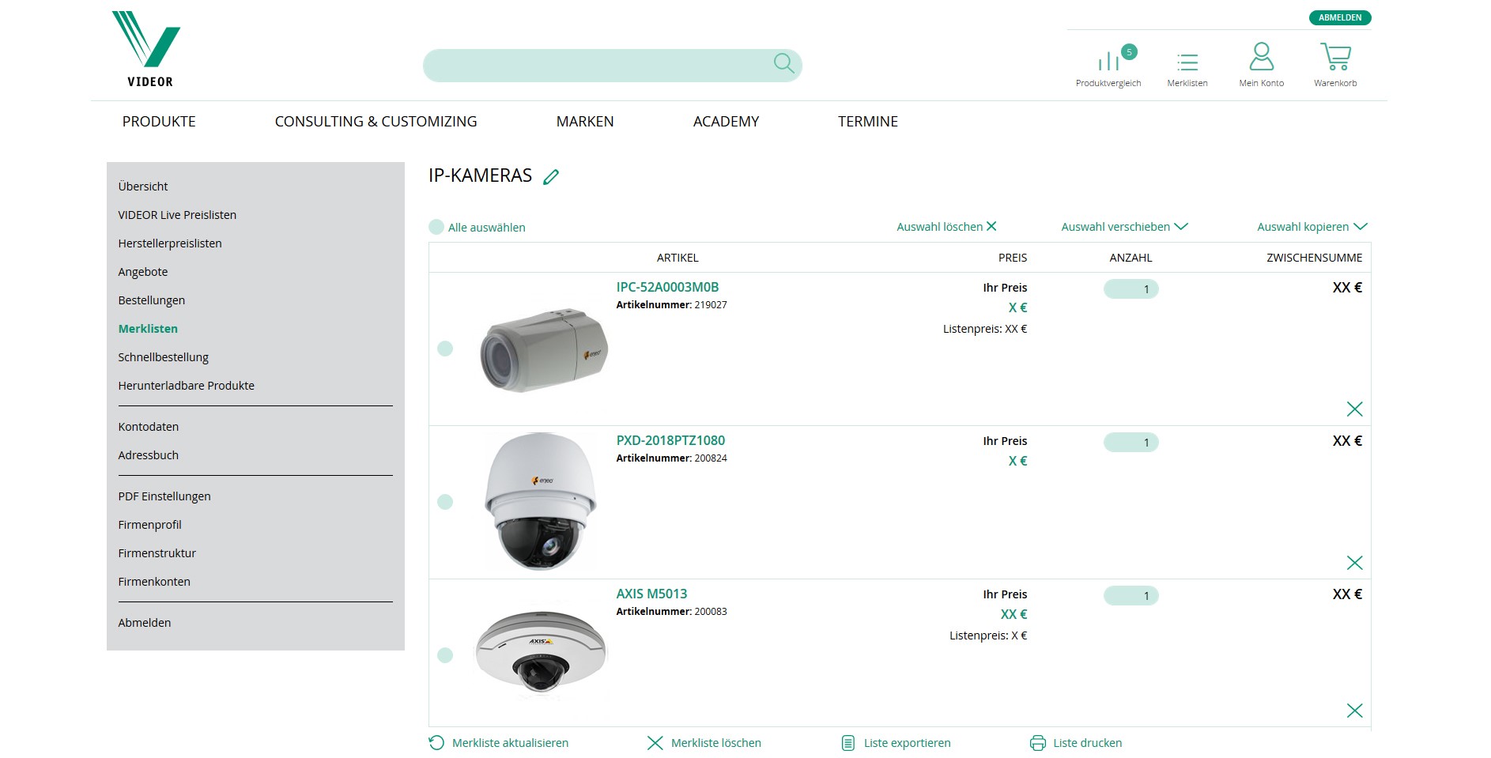Select the AXIS M5013 row checkbox
The width and height of the screenshot is (1491, 758).
[445, 655]
